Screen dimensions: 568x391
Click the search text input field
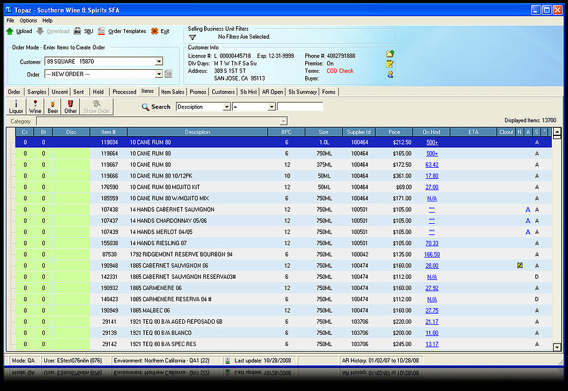[300, 107]
